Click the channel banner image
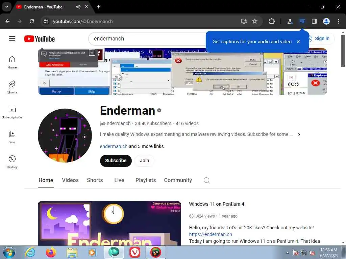346x259 pixels. pos(182,71)
